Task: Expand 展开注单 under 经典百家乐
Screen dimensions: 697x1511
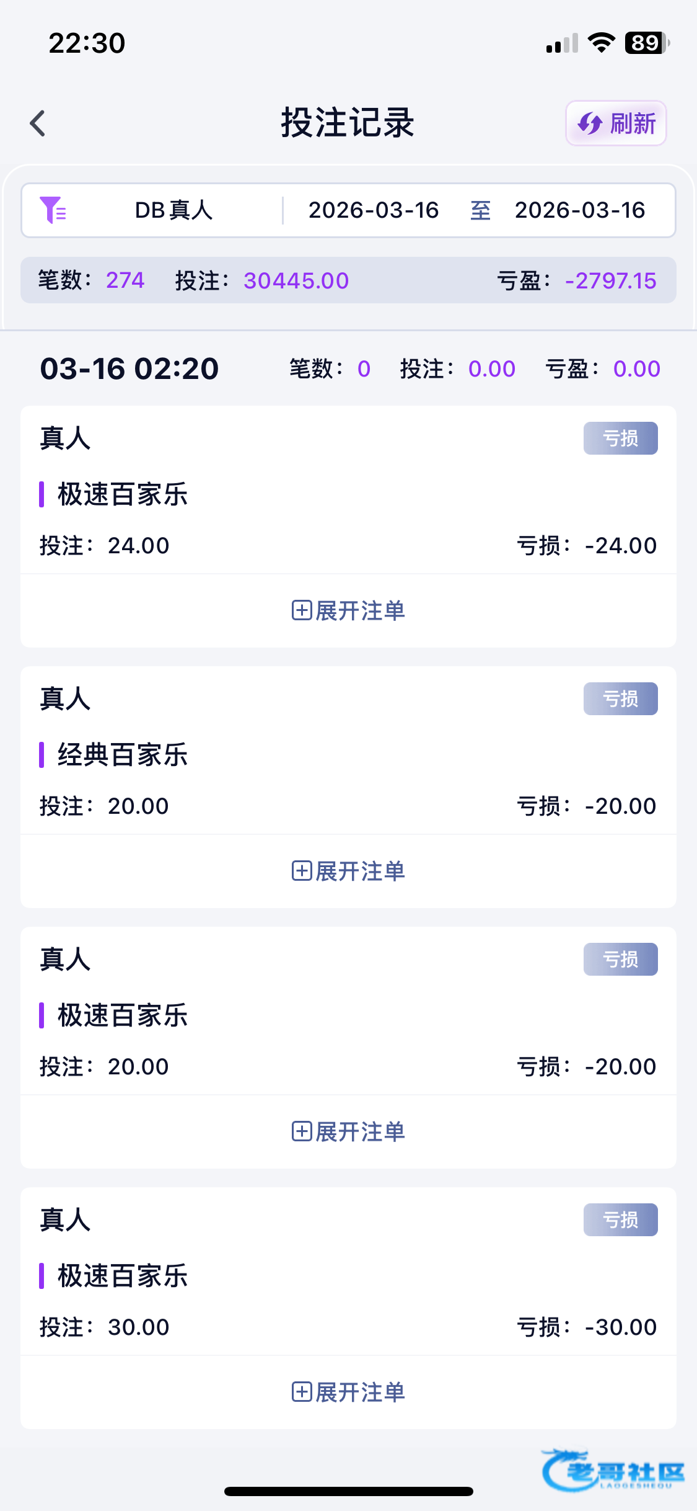Action: 359,871
